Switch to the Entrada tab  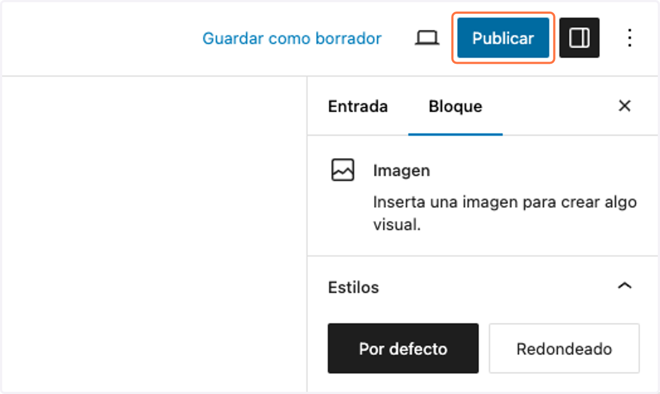tap(358, 106)
